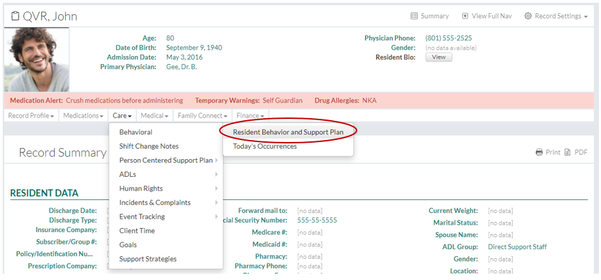Expand Person Centered Support Plan submenu
Viewport: 601px width, 280px height.
click(x=166, y=160)
